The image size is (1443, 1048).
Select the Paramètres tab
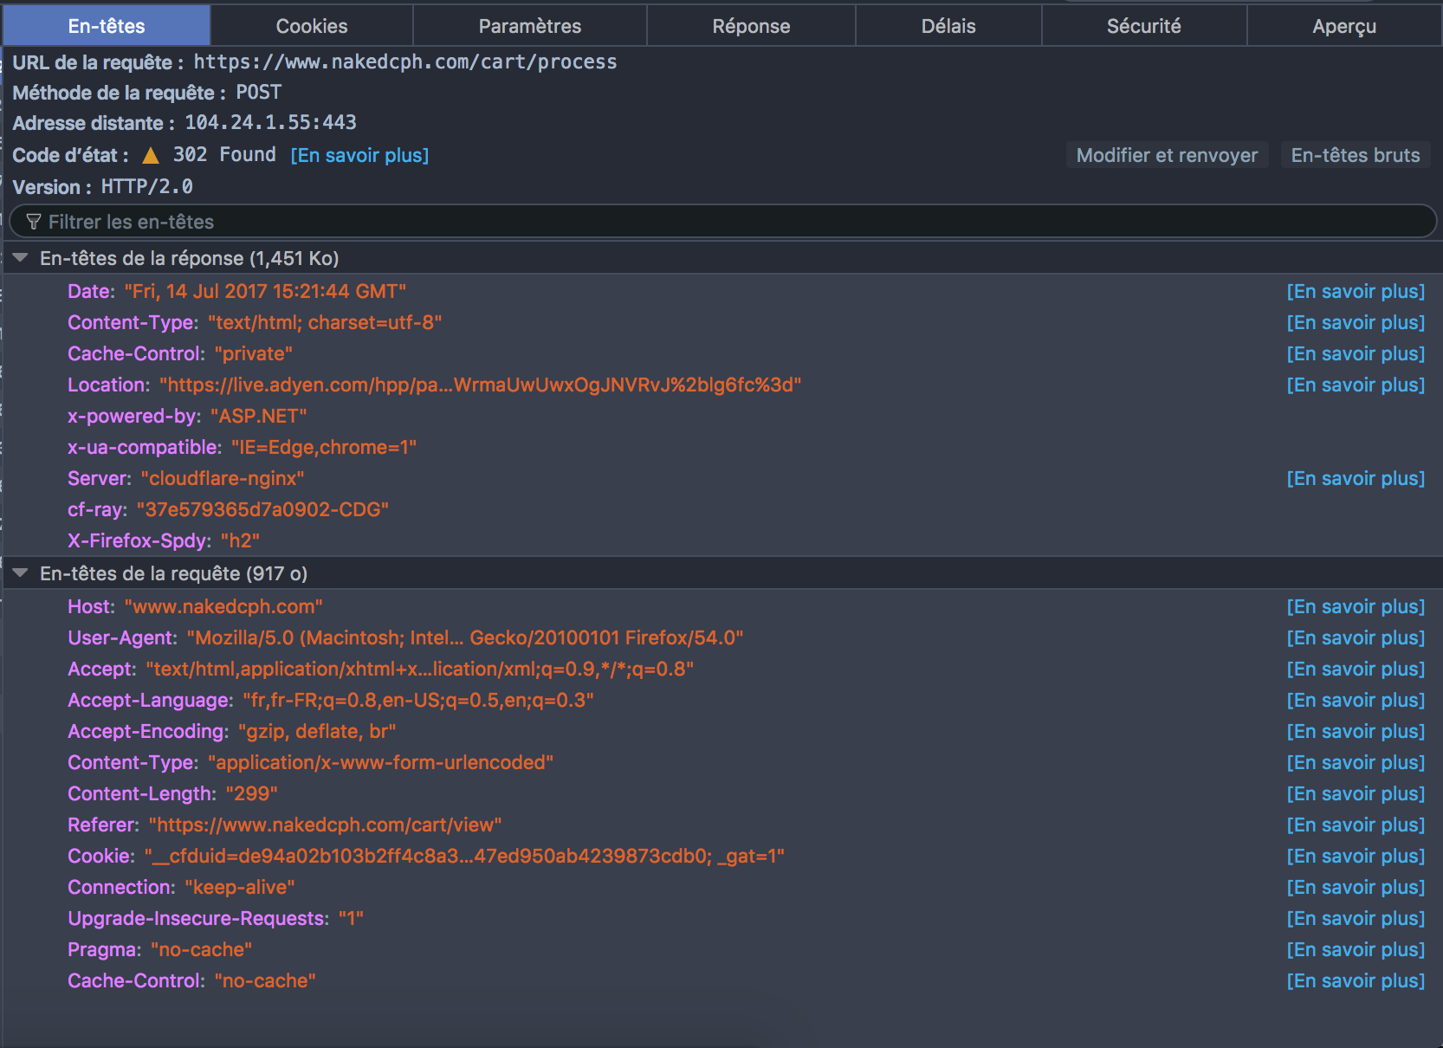pyautogui.click(x=529, y=25)
